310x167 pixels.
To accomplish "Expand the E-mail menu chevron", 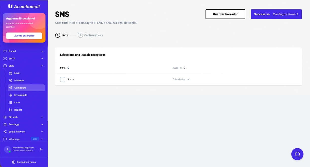I will (42, 51).
